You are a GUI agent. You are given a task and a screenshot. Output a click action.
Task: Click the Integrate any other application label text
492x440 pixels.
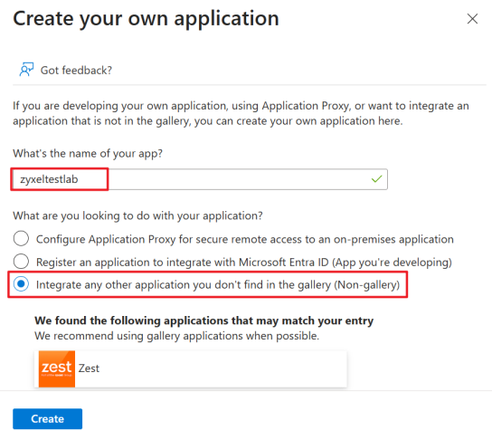(218, 285)
